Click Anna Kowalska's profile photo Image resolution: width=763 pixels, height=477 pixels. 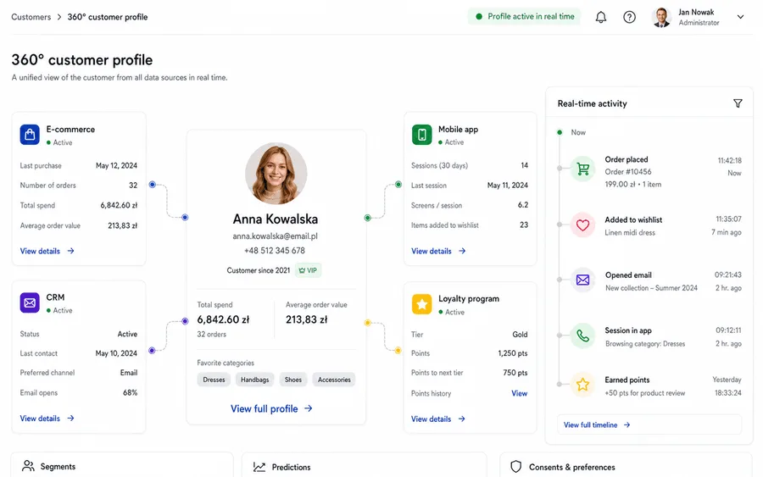276,173
